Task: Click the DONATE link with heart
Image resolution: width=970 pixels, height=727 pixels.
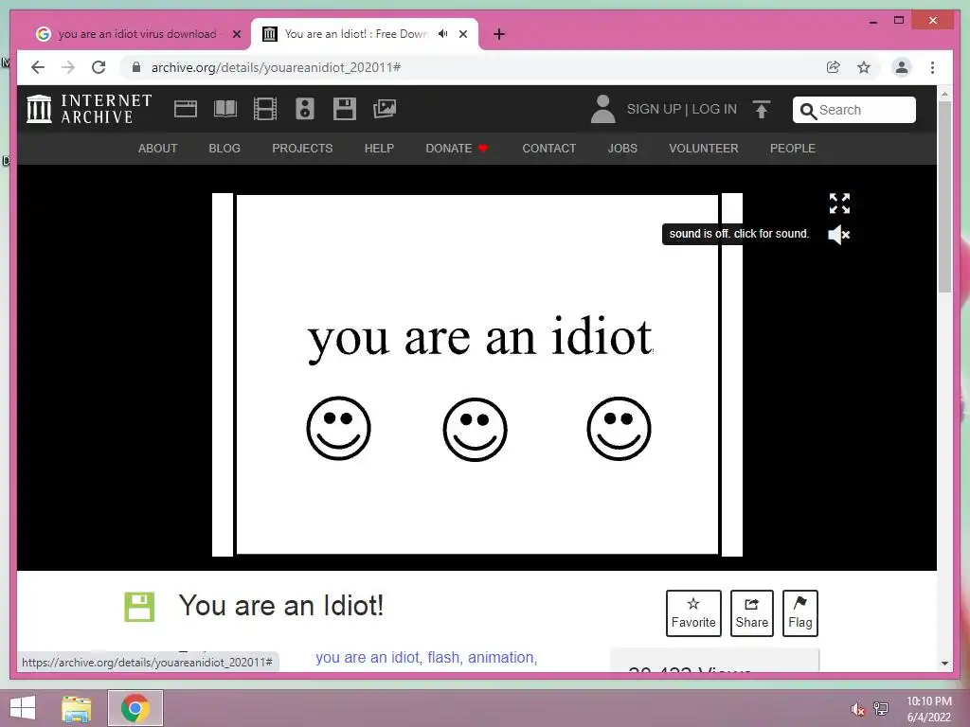Action: 458,149
